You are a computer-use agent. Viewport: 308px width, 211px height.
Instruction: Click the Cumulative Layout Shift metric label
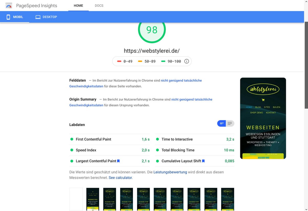[x=181, y=161]
